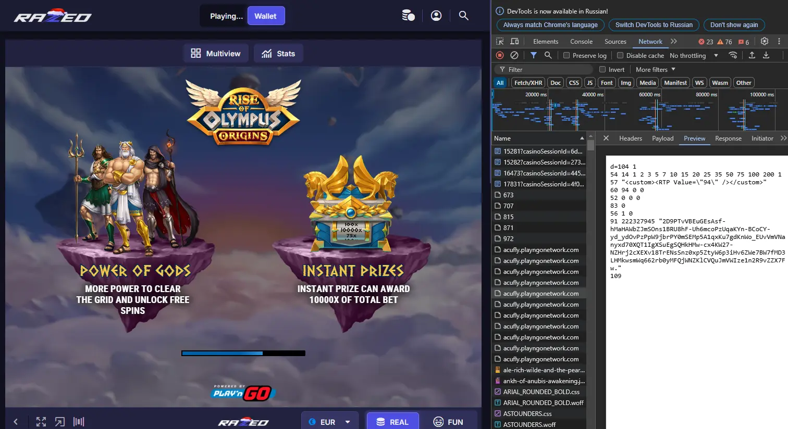Click the Wallet button
The height and width of the screenshot is (429, 788).
pos(266,16)
